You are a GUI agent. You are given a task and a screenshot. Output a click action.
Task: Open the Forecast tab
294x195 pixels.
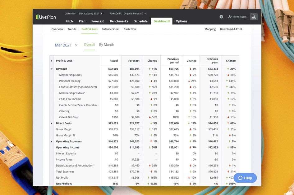(x=98, y=21)
